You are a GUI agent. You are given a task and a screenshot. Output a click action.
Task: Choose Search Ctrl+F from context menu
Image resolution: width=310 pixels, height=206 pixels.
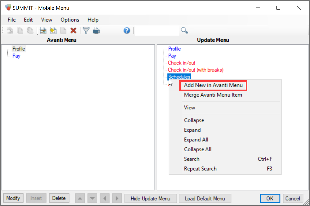pos(225,159)
